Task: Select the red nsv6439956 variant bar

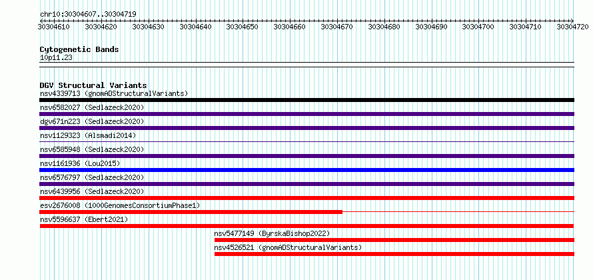Action: pyautogui.click(x=306, y=198)
